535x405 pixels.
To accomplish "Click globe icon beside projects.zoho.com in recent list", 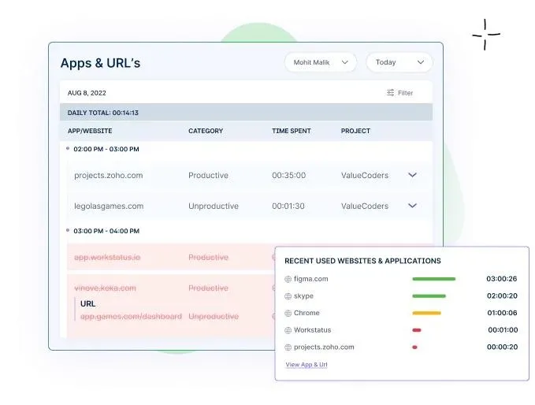I will click(288, 347).
